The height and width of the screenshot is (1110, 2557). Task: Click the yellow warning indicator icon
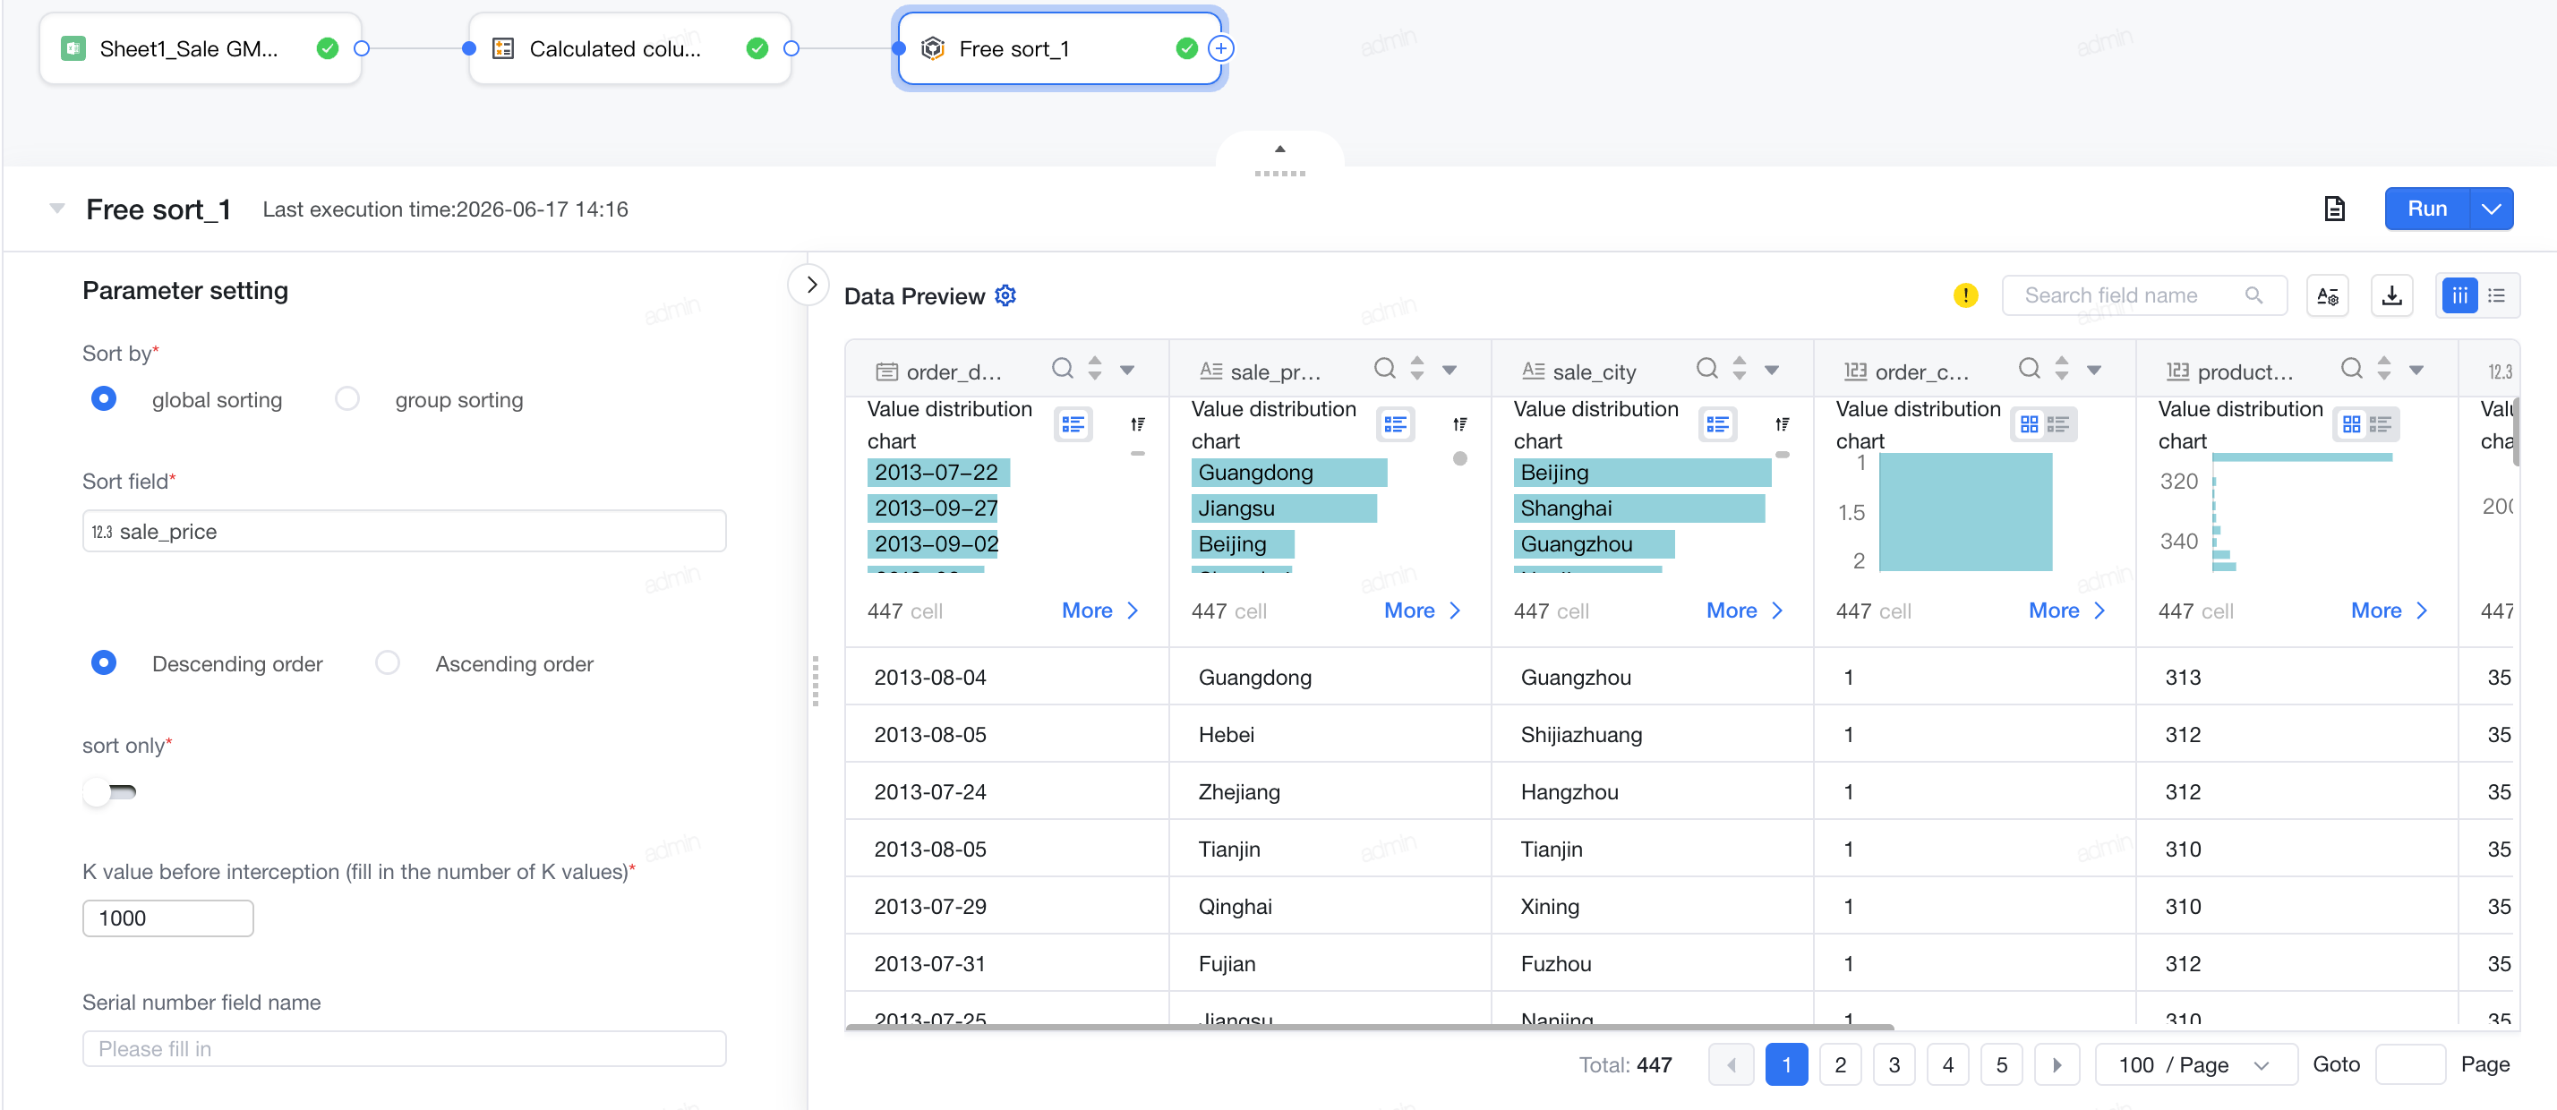[x=1964, y=296]
